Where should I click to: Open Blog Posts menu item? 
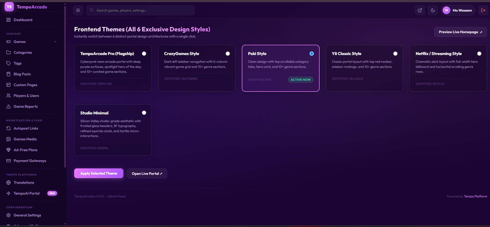pyautogui.click(x=32, y=74)
